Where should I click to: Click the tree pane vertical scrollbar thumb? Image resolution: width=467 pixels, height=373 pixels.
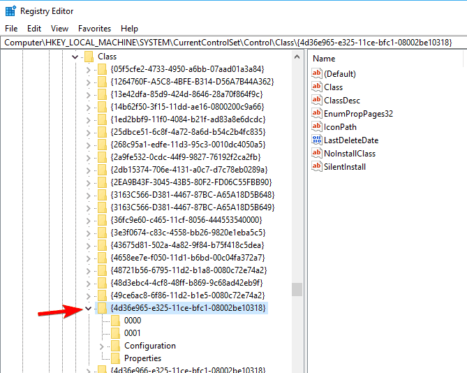(297, 289)
